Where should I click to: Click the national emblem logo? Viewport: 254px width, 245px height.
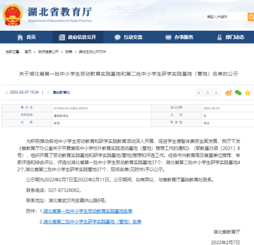click(12, 15)
